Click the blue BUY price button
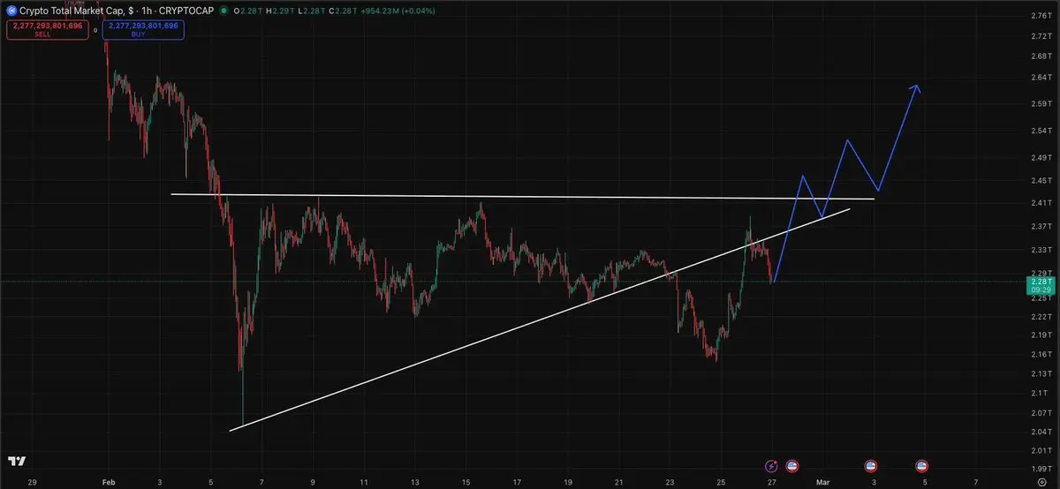1060x489 pixels. click(142, 28)
